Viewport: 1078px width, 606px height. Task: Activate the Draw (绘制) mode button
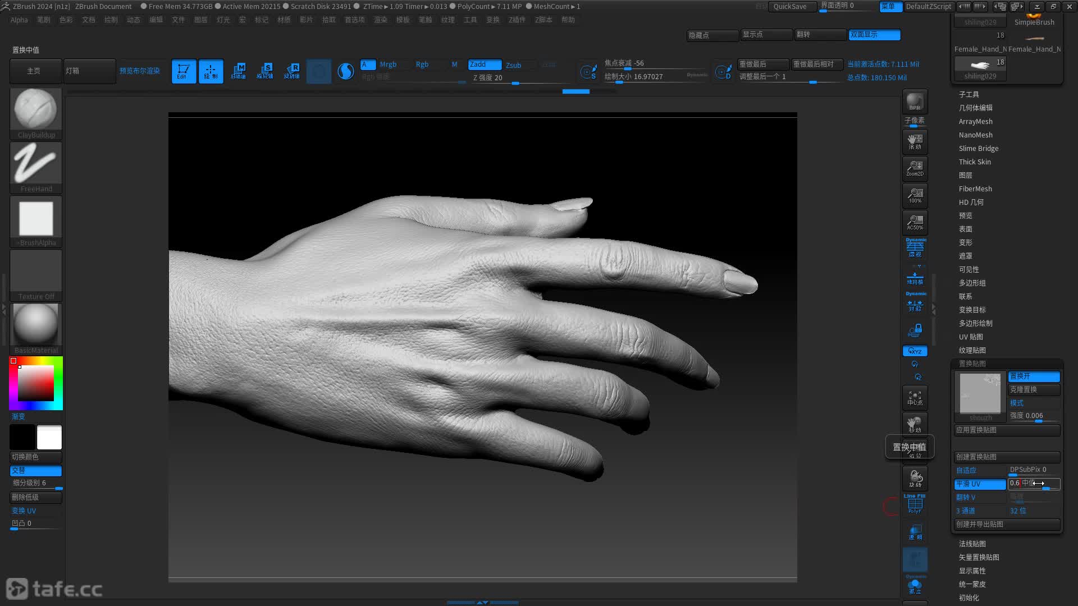click(x=211, y=71)
